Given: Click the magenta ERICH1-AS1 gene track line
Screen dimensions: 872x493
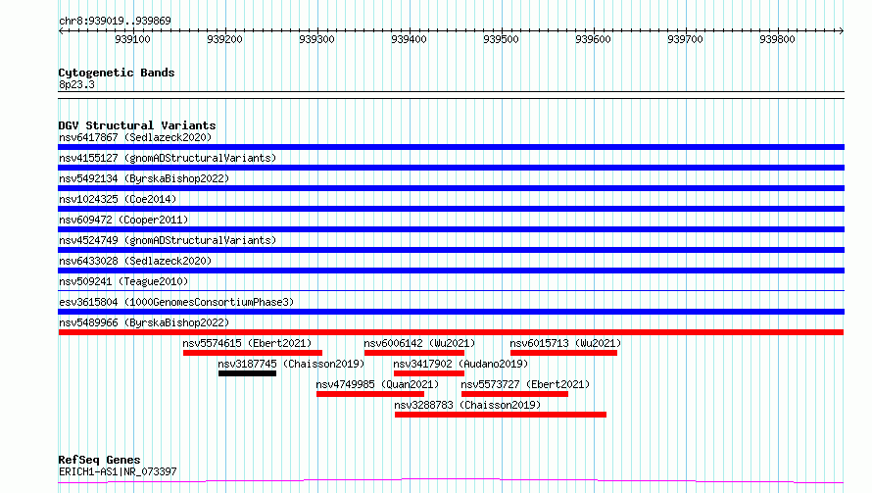Looking at the screenshot, I should coord(451,481).
